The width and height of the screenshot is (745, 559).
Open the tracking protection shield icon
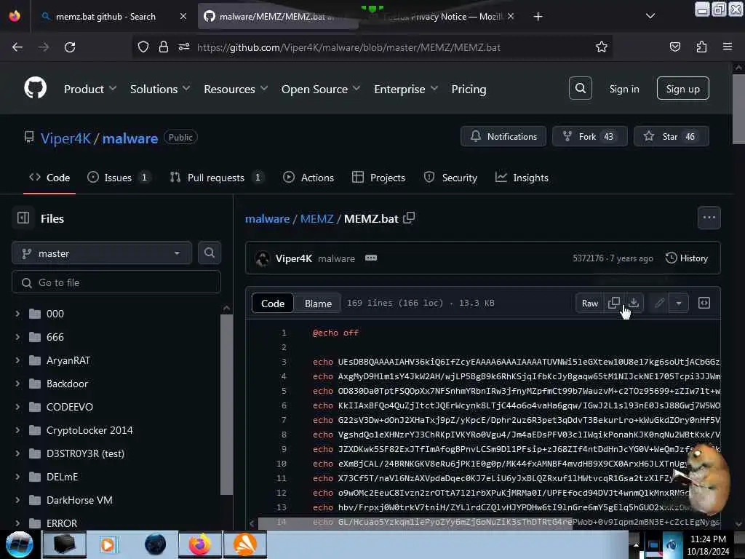[x=143, y=47]
